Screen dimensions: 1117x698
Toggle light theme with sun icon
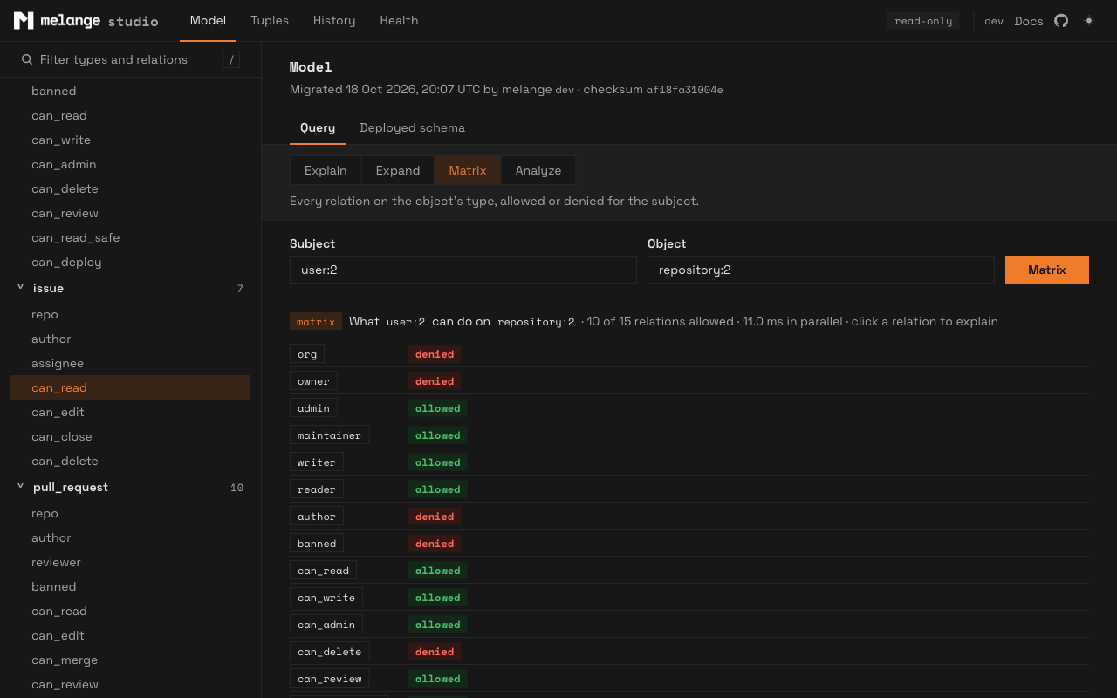(1089, 20)
